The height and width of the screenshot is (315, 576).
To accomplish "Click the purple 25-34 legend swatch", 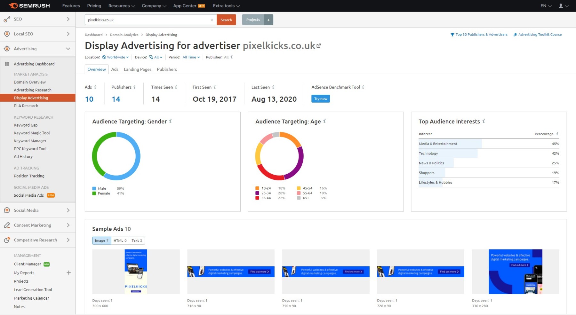I will coord(257,193).
